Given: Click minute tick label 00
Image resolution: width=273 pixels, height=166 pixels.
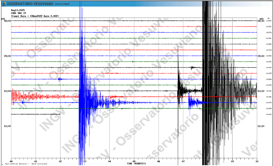Looking at the screenshot, I should pos(11,161).
